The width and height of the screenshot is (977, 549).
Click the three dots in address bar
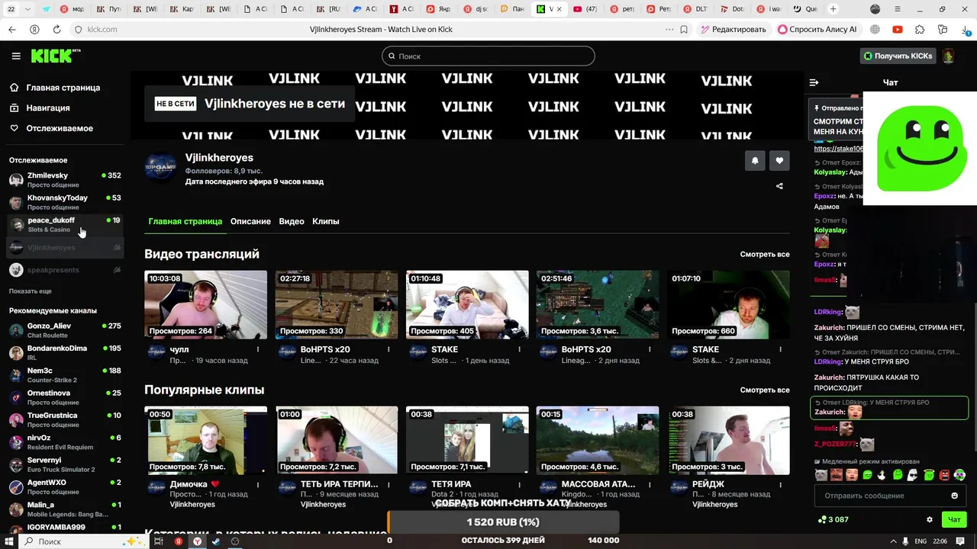pyautogui.click(x=669, y=29)
